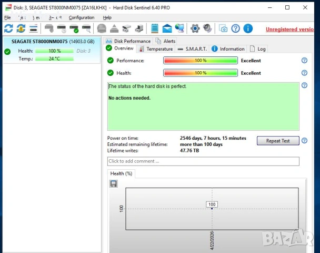The image size is (320, 253).
Task: Click the green check icon beside Performance label
Action: [x=111, y=61]
